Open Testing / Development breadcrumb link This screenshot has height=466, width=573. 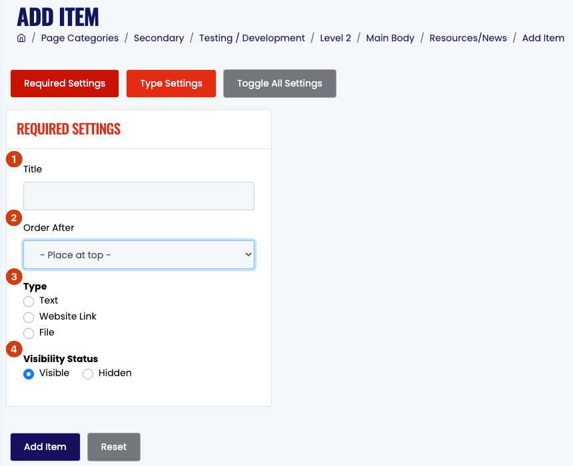(252, 38)
